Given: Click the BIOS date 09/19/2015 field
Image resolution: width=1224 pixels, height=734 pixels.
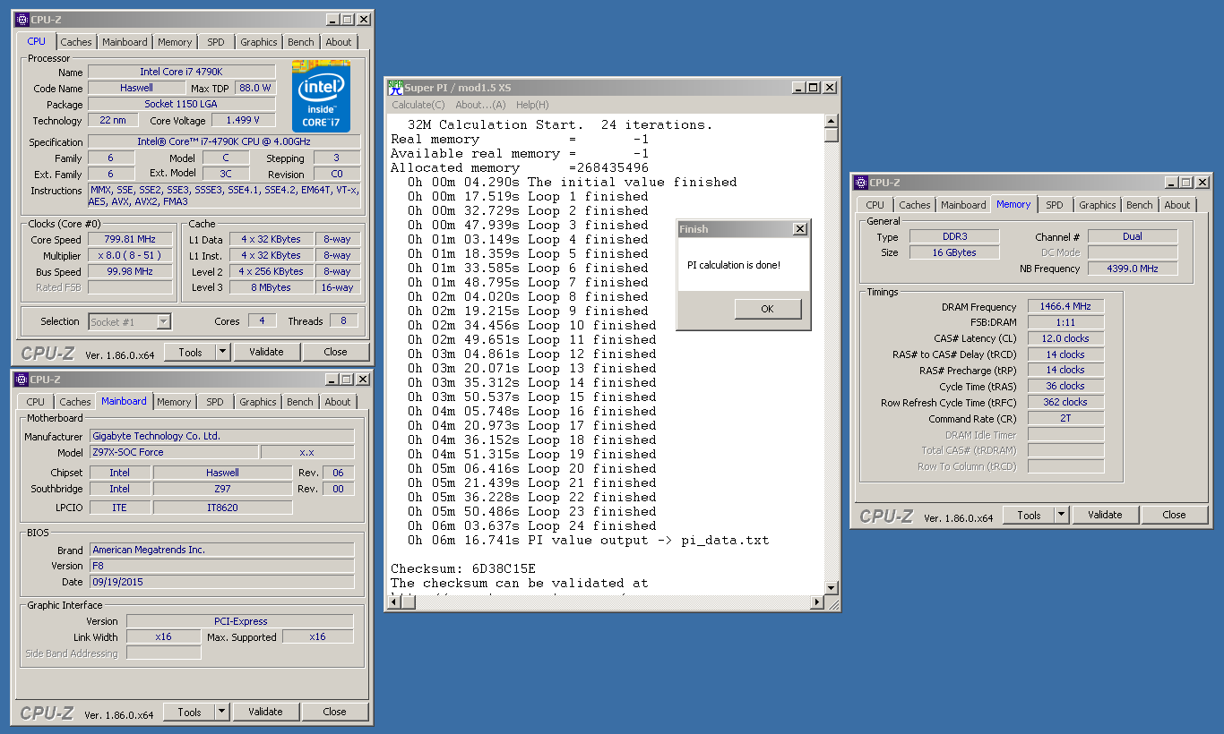Looking at the screenshot, I should click(221, 582).
